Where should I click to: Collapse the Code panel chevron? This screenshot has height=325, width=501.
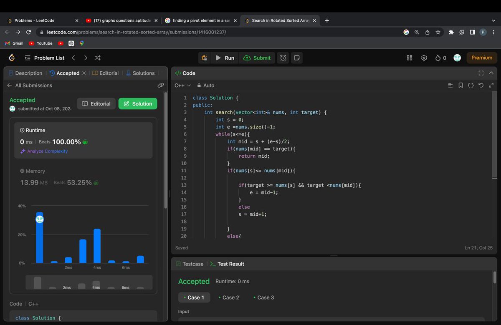pyautogui.click(x=491, y=73)
